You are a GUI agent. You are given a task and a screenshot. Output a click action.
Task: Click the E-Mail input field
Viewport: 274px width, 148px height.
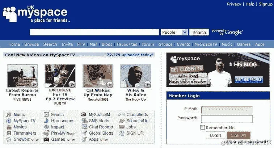(x=227, y=110)
